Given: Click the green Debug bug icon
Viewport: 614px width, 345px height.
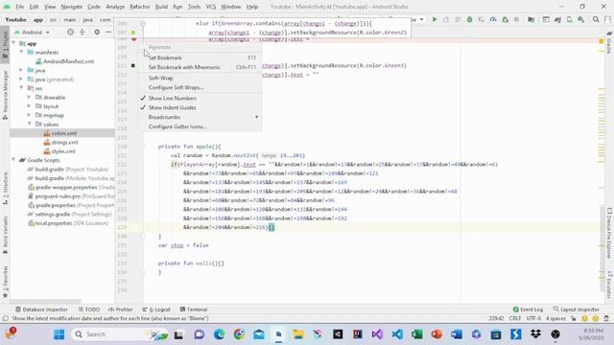Looking at the screenshot, I should (x=469, y=19).
